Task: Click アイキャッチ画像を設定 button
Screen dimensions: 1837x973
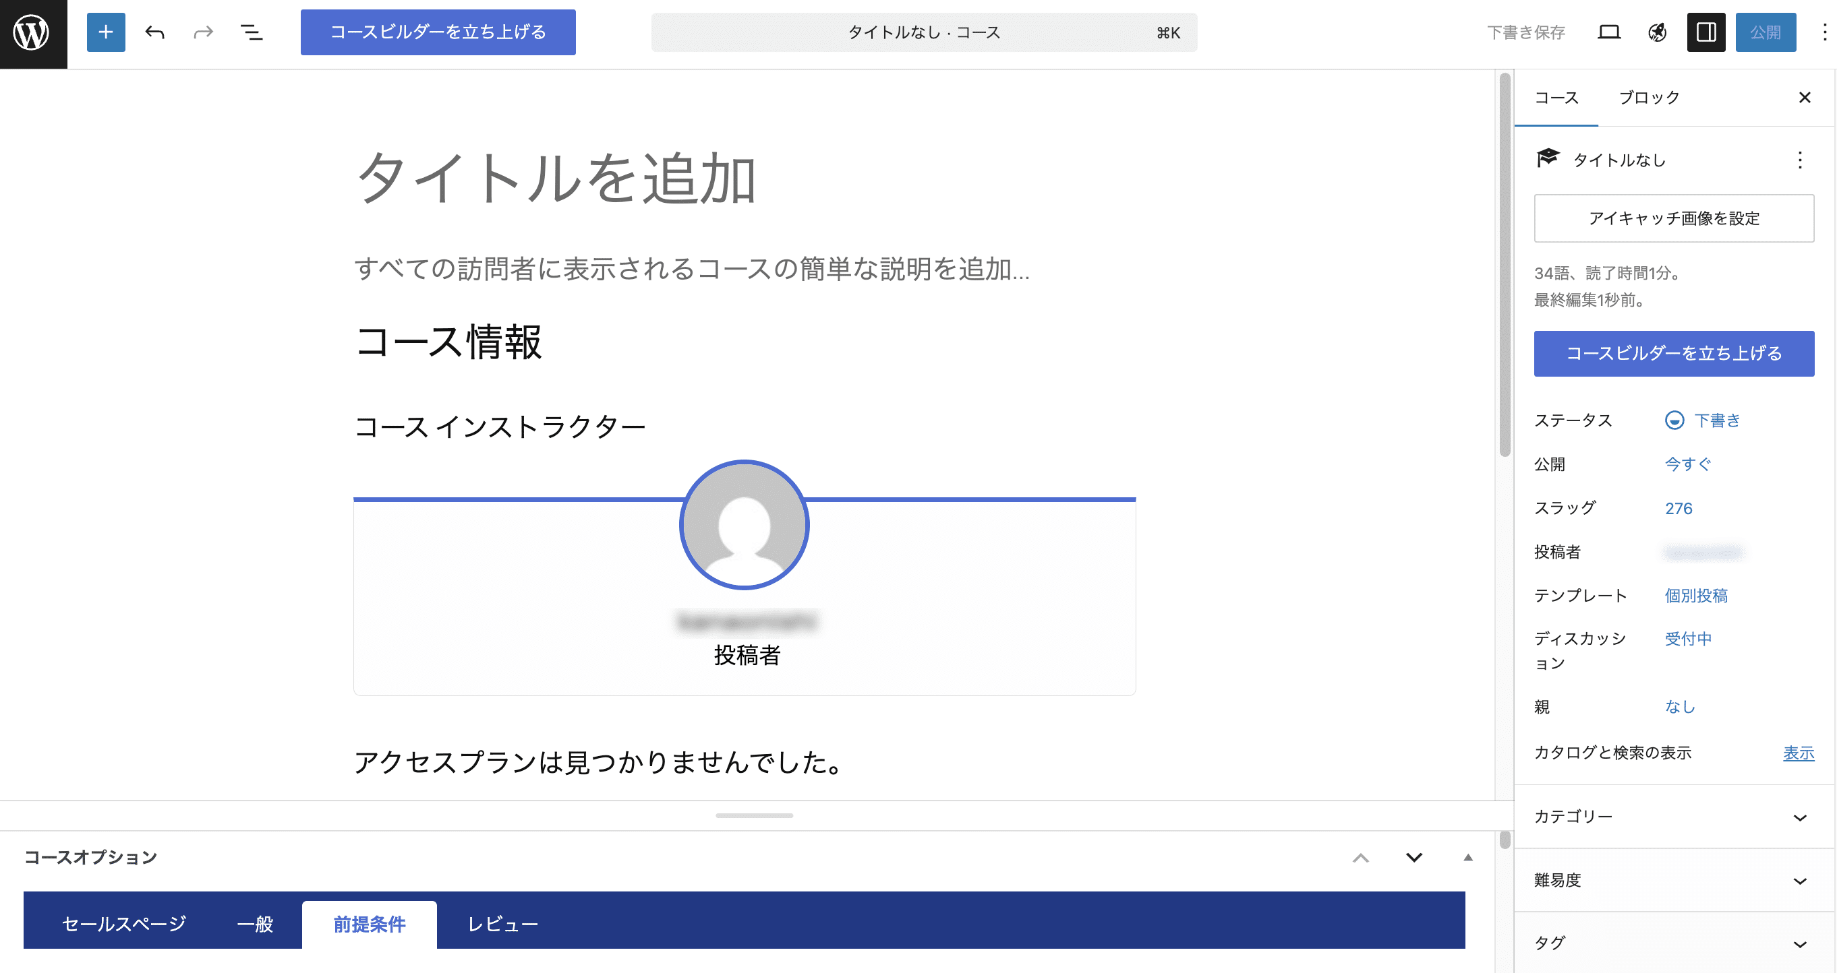Action: [1673, 219]
